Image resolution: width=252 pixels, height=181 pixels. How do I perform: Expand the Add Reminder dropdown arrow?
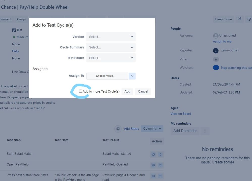point(205,131)
